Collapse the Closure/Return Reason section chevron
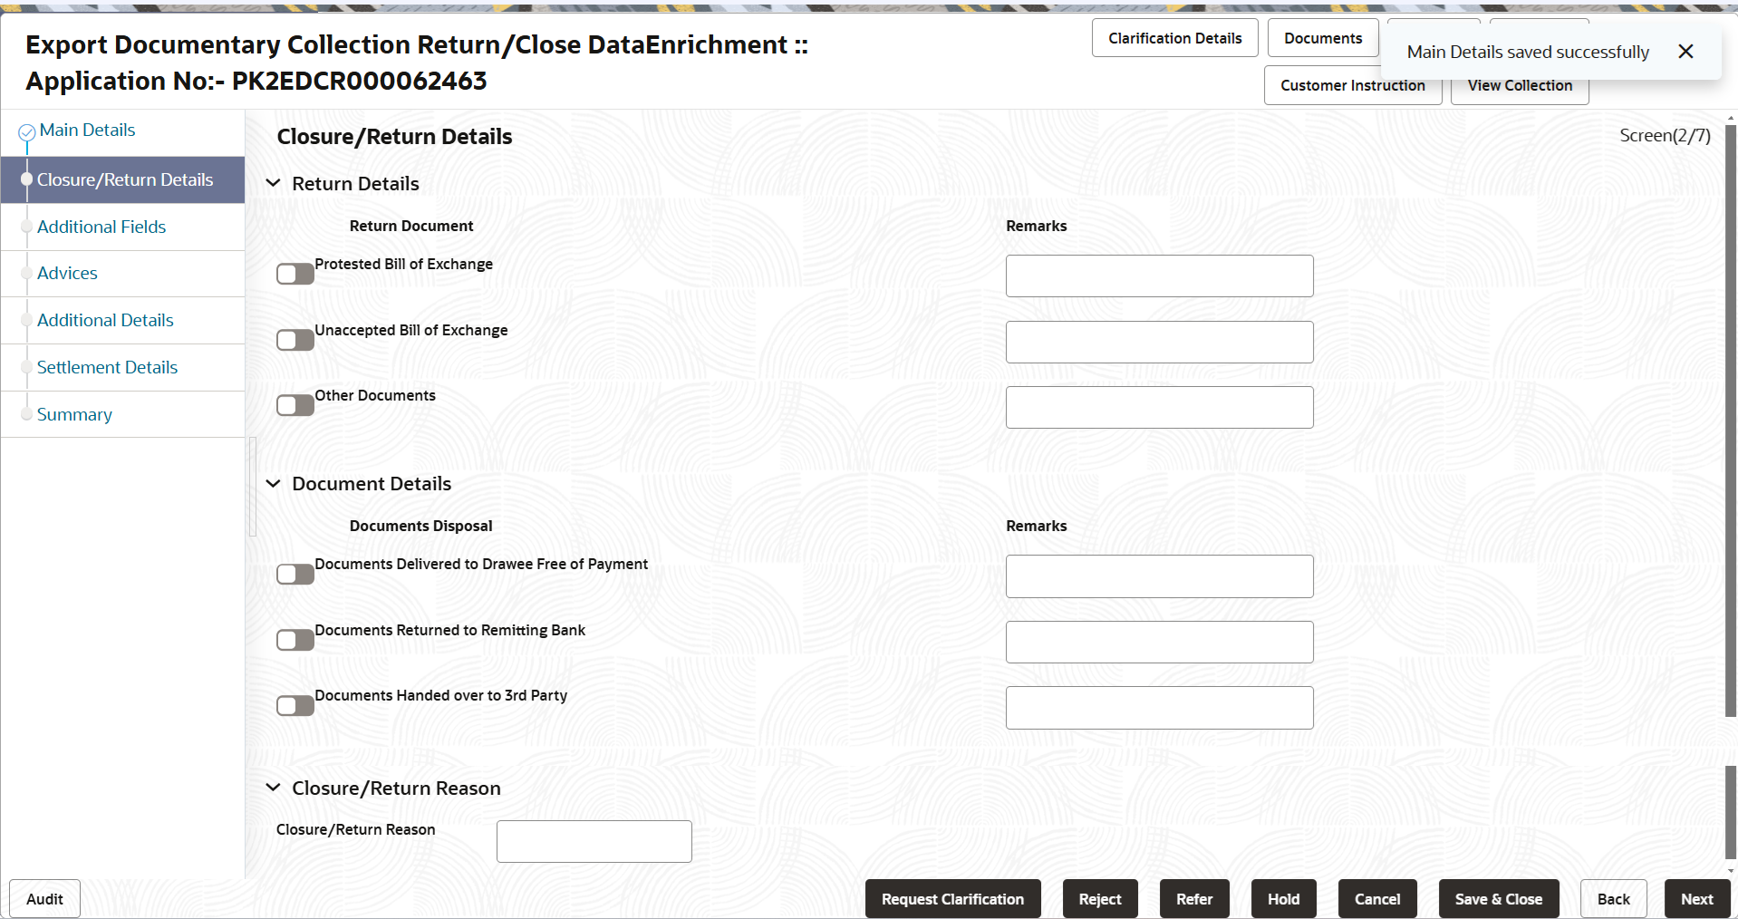Image resolution: width=1738 pixels, height=919 pixels. [x=273, y=788]
